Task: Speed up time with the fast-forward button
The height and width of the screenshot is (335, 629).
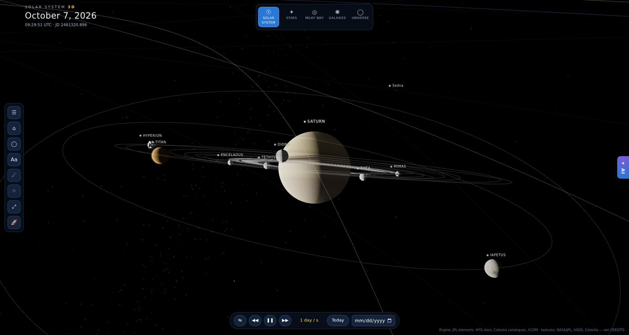Action: pyautogui.click(x=285, y=321)
